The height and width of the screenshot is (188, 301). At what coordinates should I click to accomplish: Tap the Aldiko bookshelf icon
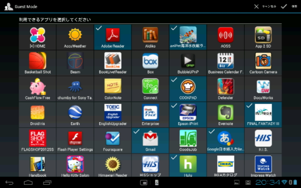click(150, 35)
